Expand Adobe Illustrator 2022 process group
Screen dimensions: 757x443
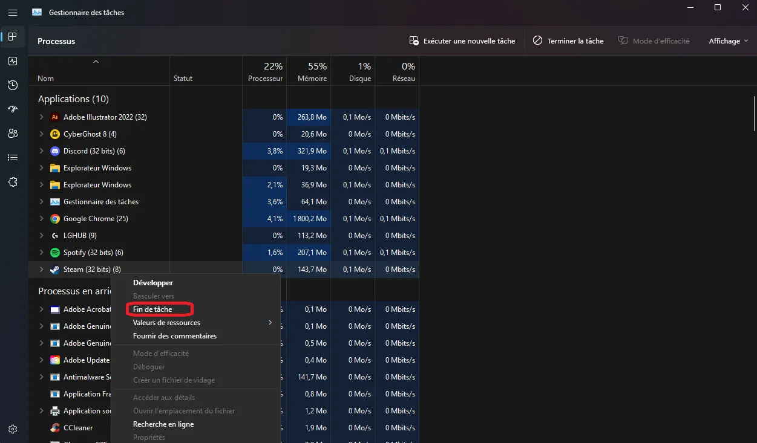tap(41, 117)
